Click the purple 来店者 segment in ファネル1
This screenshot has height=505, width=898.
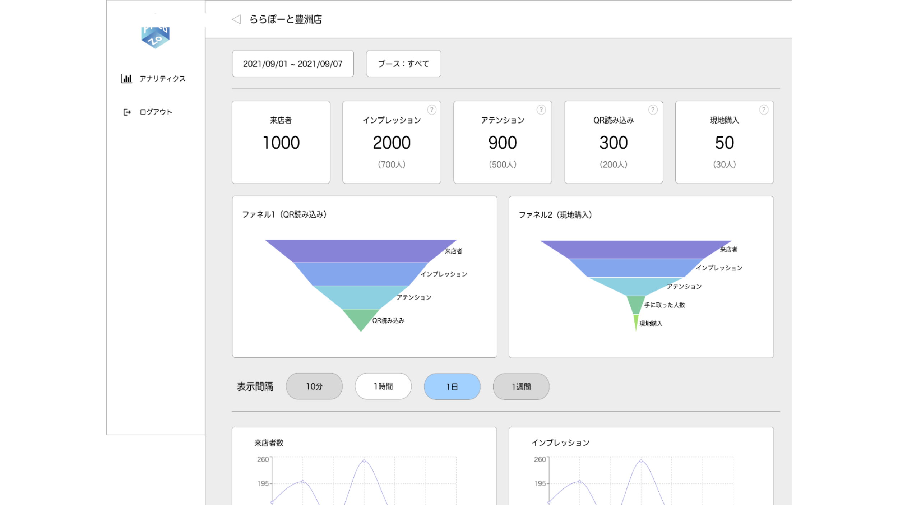[361, 251]
